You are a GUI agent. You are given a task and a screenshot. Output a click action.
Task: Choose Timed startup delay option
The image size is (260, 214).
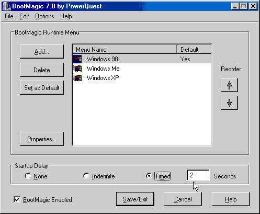point(149,176)
